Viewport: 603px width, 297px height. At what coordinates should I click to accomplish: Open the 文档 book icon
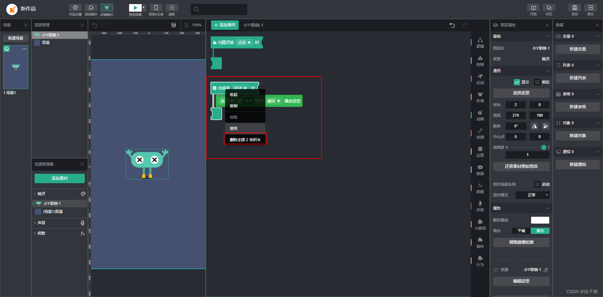coord(533,8)
